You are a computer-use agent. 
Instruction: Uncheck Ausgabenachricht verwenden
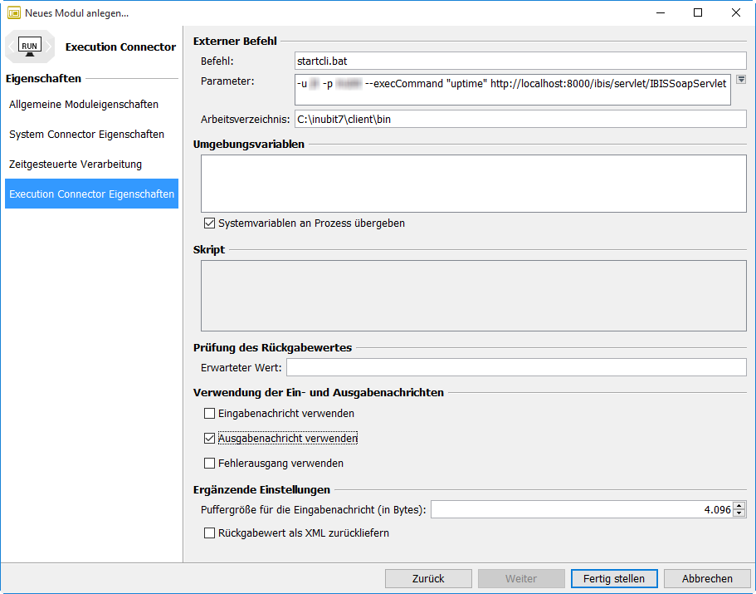(x=209, y=438)
